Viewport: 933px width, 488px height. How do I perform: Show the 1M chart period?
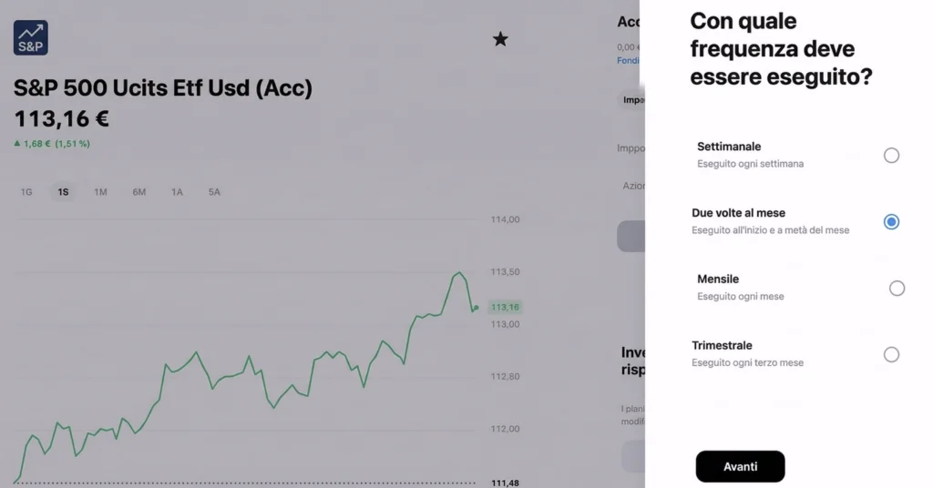pos(100,192)
